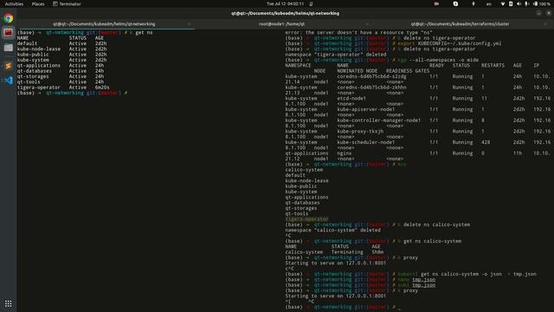Click 'etcd-node1' pod name
This screenshot has height=312, width=554.
(351, 98)
